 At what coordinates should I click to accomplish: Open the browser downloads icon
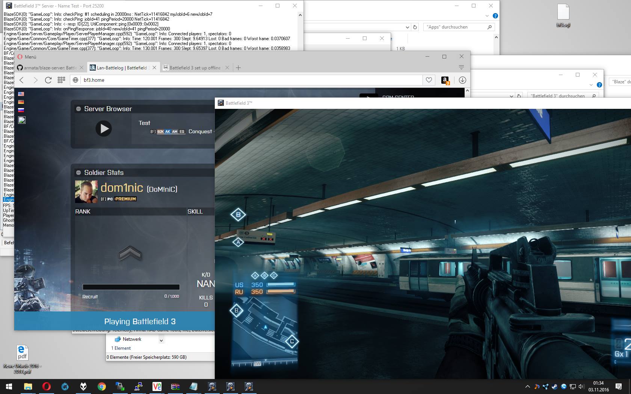462,80
